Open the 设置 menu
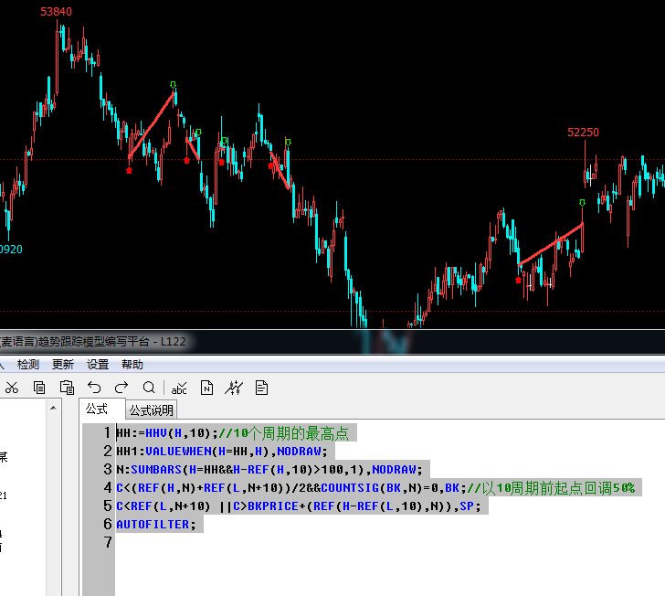 [98, 364]
